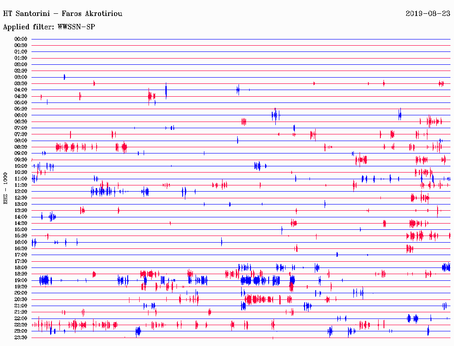The height and width of the screenshot is (346, 454).
Task: Click the 23:00 time label
Action: click(x=21, y=331)
